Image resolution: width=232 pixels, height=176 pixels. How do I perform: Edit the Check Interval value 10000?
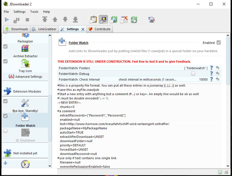[x=203, y=79]
